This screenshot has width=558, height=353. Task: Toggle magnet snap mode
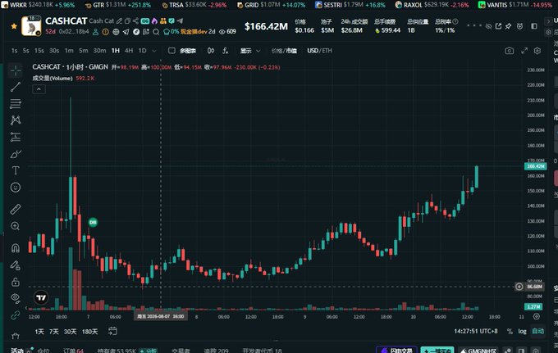(16, 247)
